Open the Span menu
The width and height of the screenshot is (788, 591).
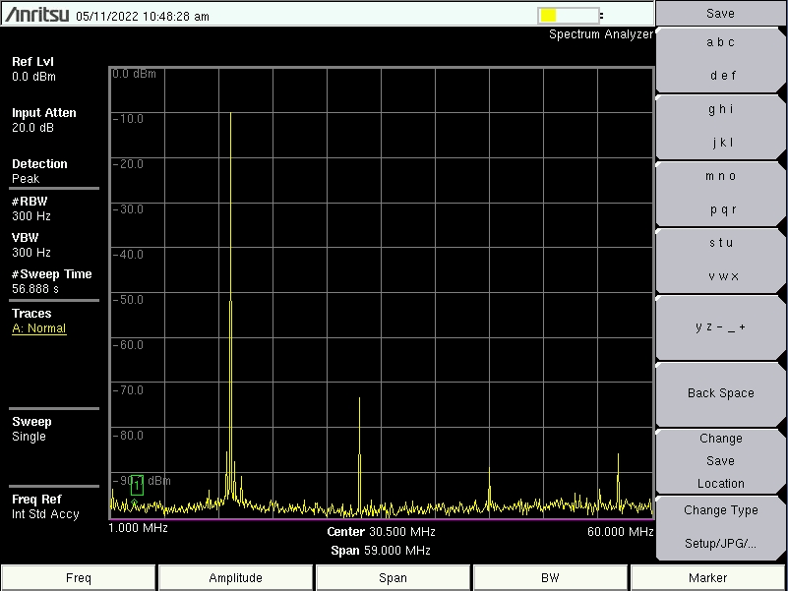pyautogui.click(x=394, y=578)
